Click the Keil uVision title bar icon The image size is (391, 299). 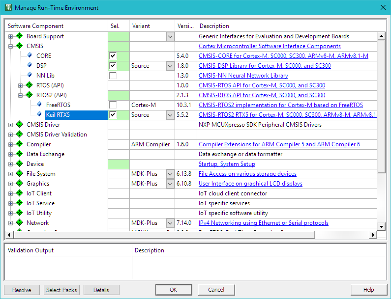8,7
